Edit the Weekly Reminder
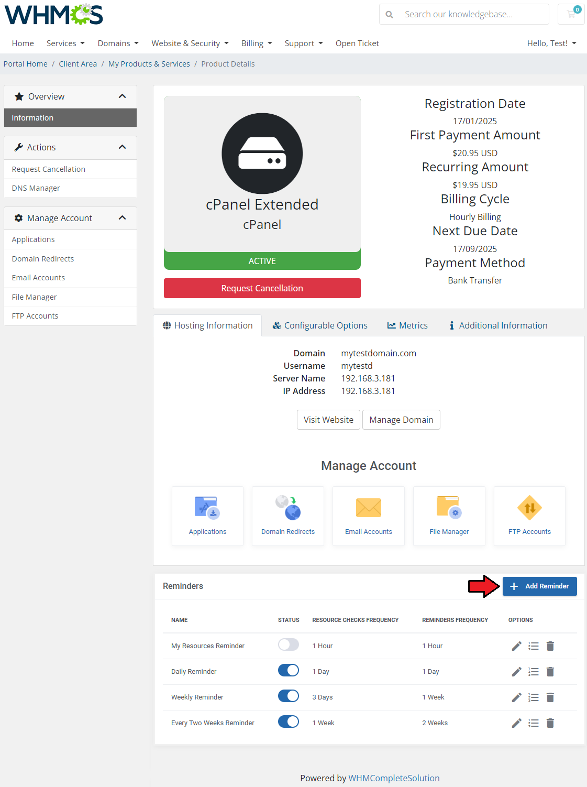 coord(516,697)
